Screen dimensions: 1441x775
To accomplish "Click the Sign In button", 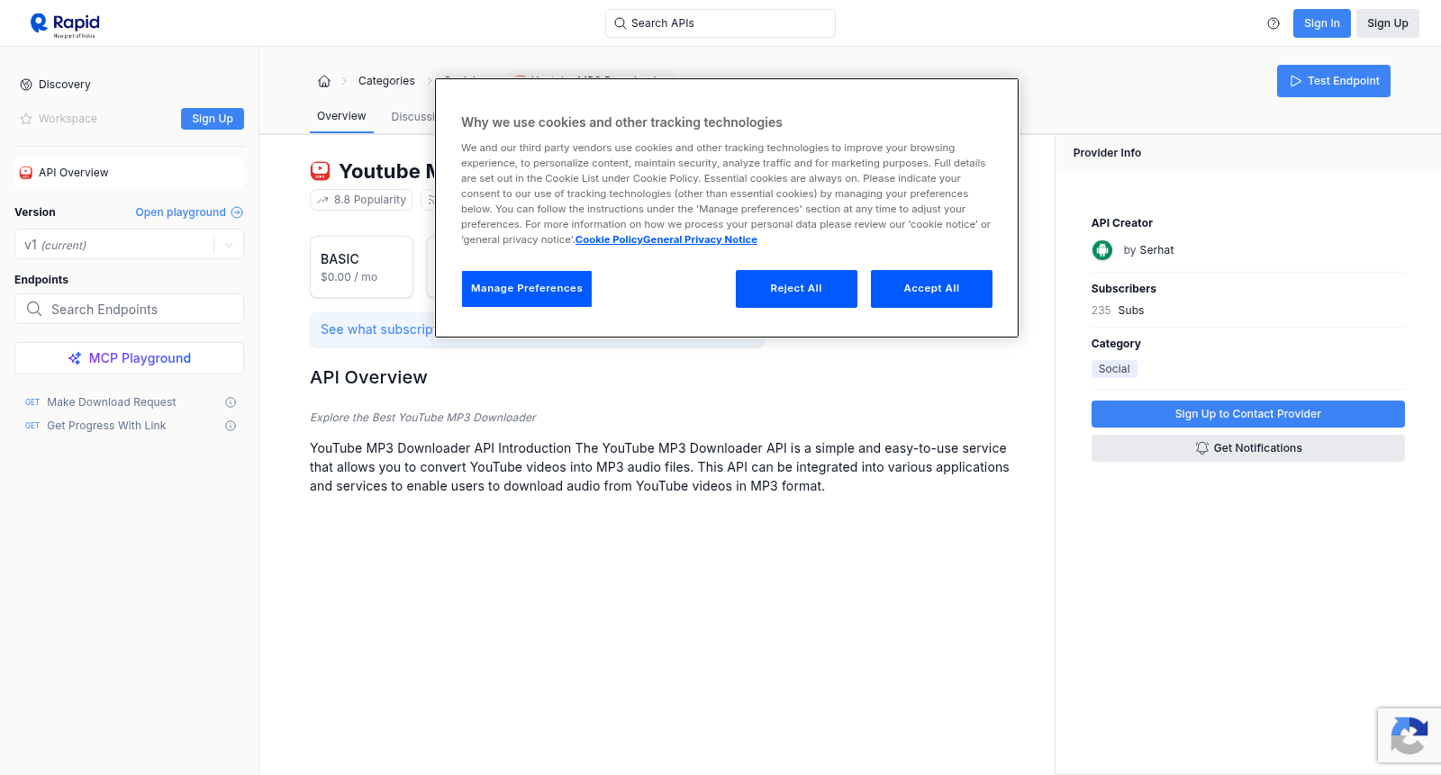I will tap(1321, 23).
